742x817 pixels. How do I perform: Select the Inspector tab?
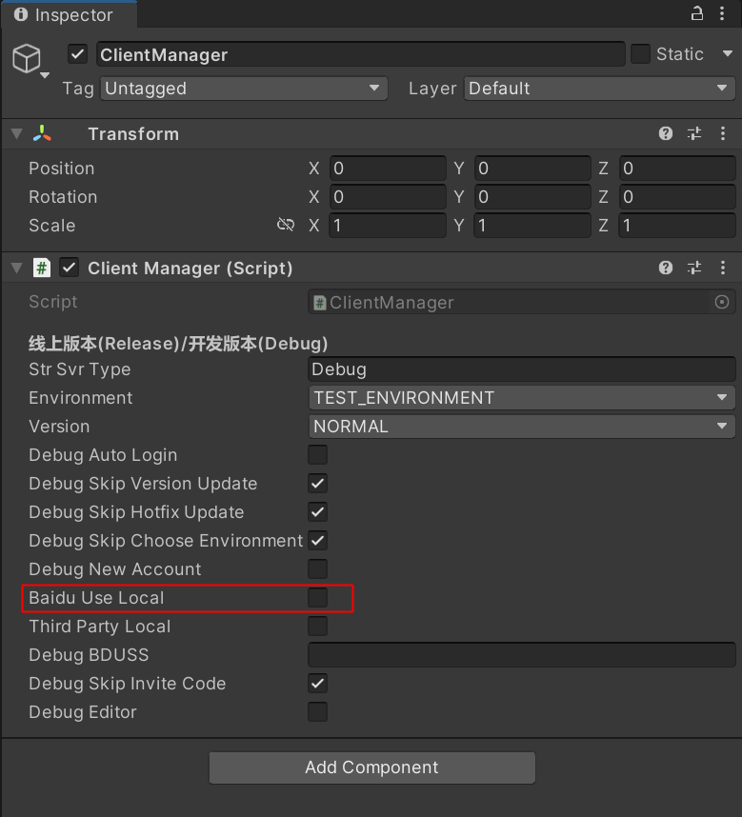69,15
